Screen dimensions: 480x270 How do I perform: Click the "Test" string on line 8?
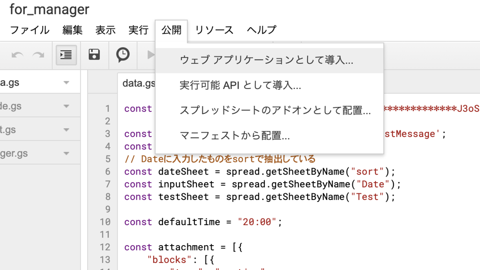[x=368, y=197]
